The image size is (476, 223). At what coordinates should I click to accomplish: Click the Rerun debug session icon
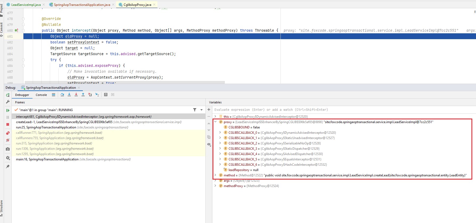click(8, 95)
